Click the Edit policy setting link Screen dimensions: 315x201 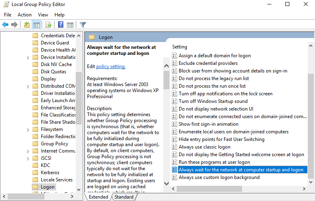(x=111, y=66)
